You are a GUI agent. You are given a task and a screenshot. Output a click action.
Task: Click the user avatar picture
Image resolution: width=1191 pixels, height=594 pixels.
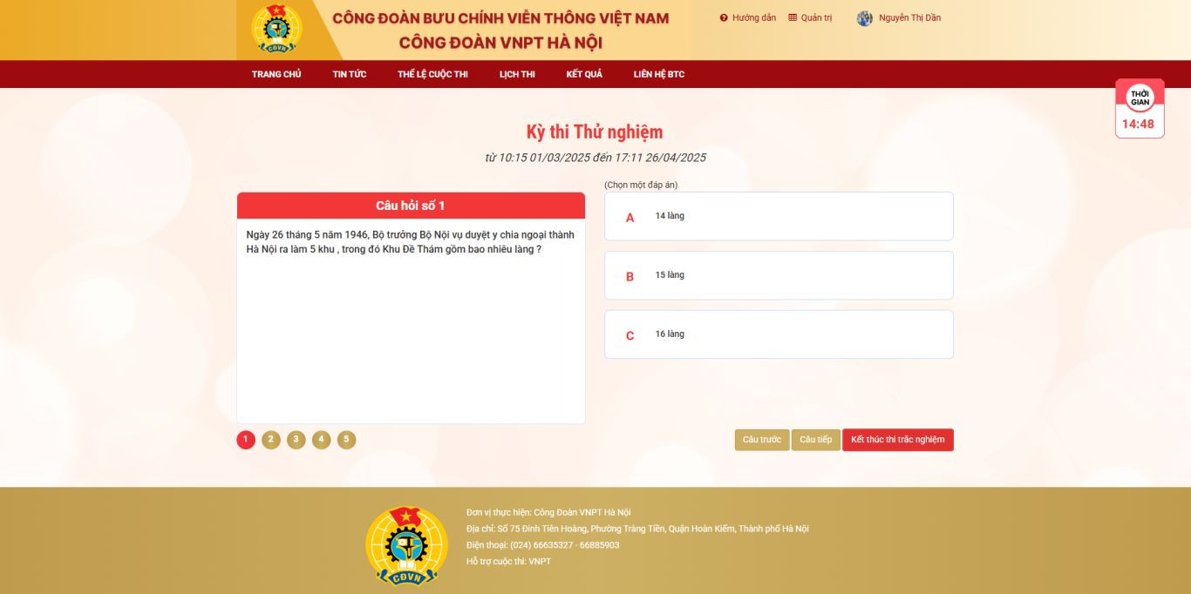click(865, 18)
